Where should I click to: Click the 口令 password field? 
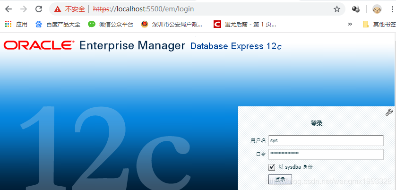[326, 154]
